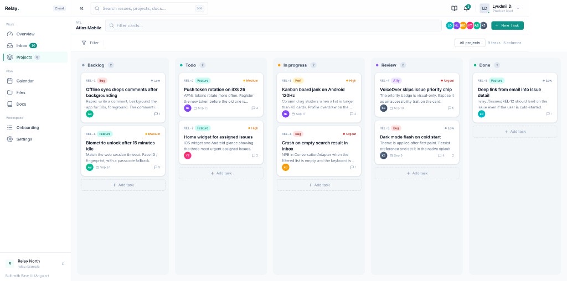Click the Atlas Mobile project title
This screenshot has width=567, height=281.
click(x=89, y=28)
